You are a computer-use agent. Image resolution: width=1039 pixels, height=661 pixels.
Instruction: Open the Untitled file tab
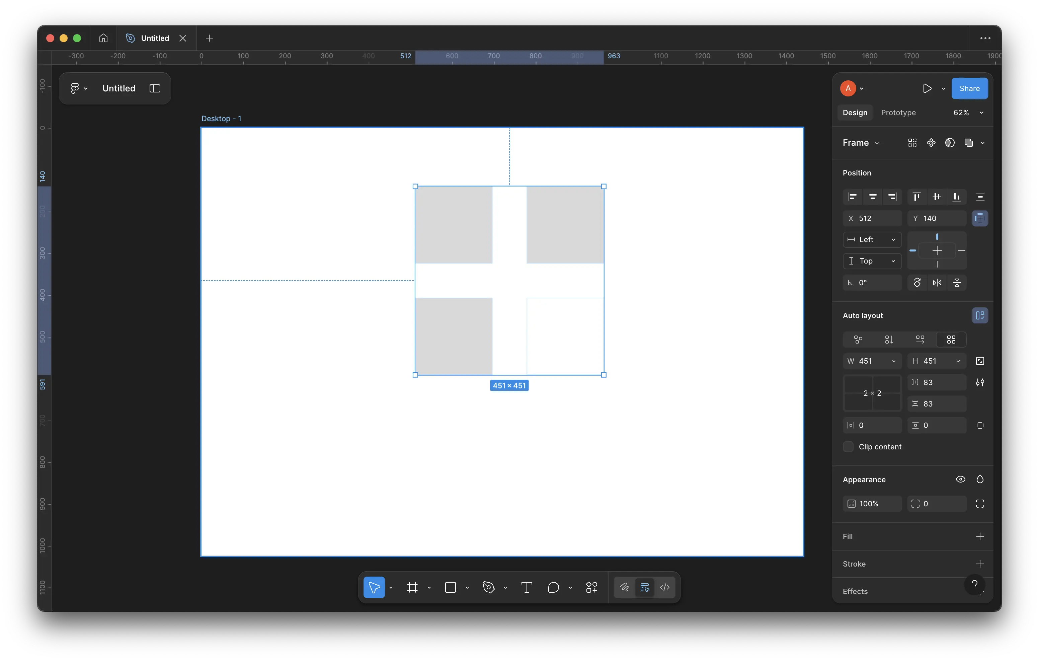pos(154,38)
